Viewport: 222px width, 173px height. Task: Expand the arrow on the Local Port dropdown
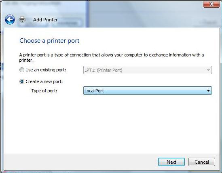208,90
